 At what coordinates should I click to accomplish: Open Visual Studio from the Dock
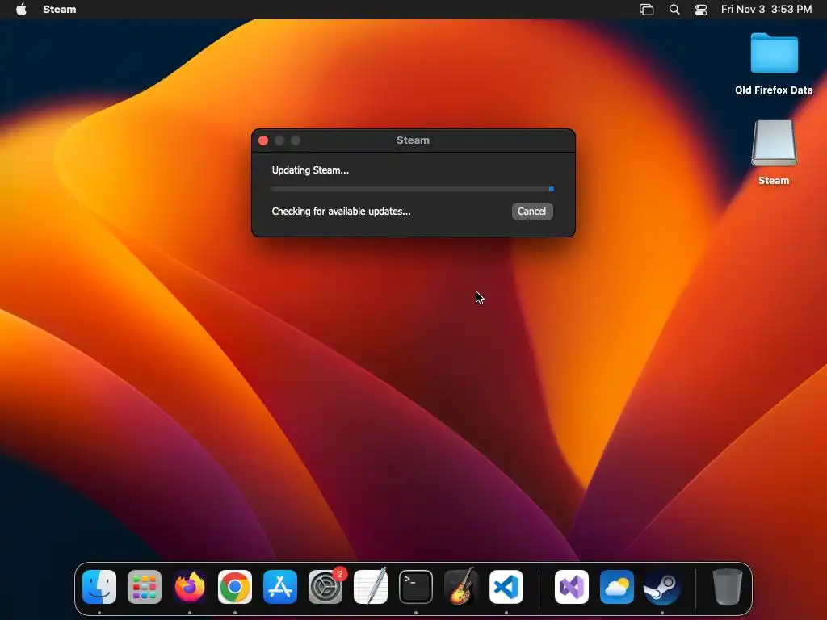tap(572, 587)
